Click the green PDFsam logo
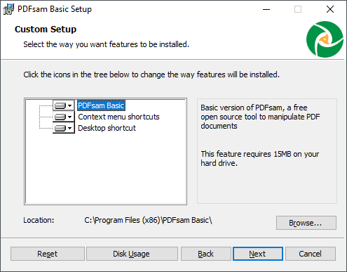The width and height of the screenshot is (347, 272). coord(325,39)
